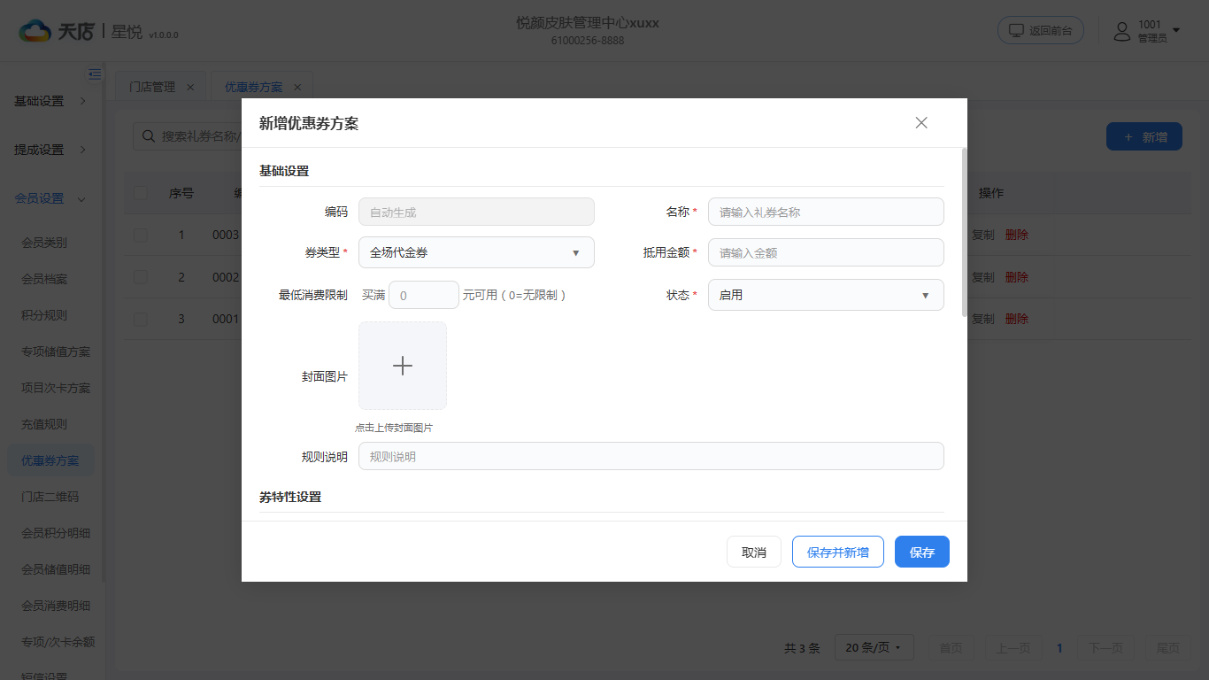Click the 返回前台 button

coord(1041,30)
